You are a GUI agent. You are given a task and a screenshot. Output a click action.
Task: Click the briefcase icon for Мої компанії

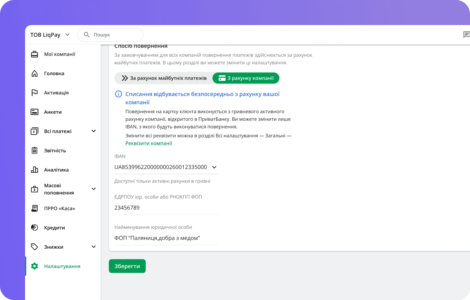point(34,54)
